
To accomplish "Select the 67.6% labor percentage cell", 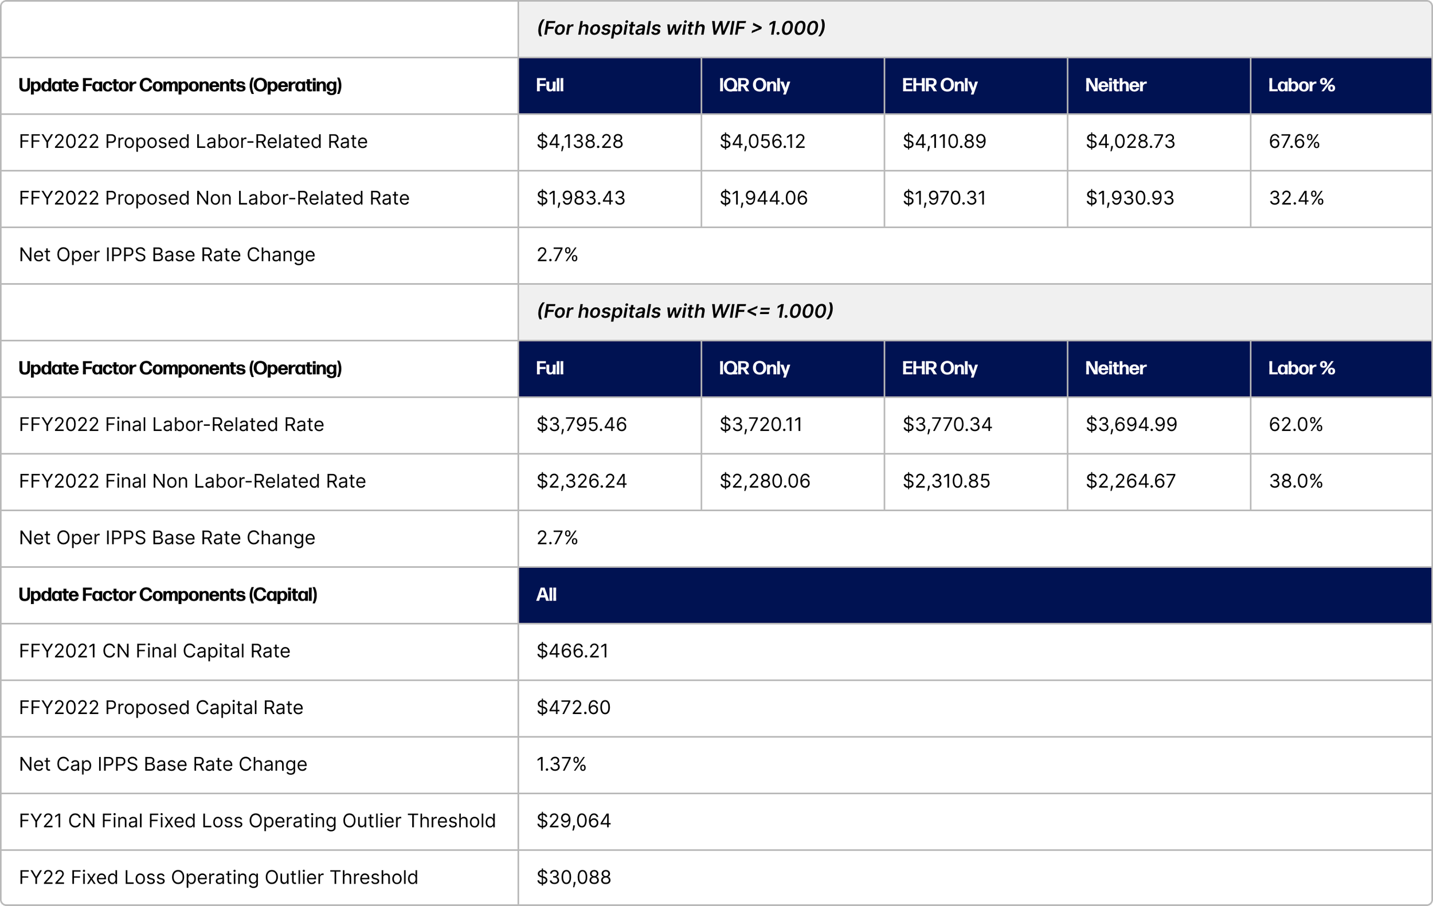I will coord(1295,142).
